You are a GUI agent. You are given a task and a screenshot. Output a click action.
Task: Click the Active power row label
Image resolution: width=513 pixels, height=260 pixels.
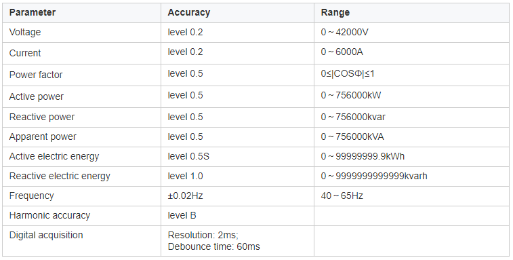click(37, 96)
